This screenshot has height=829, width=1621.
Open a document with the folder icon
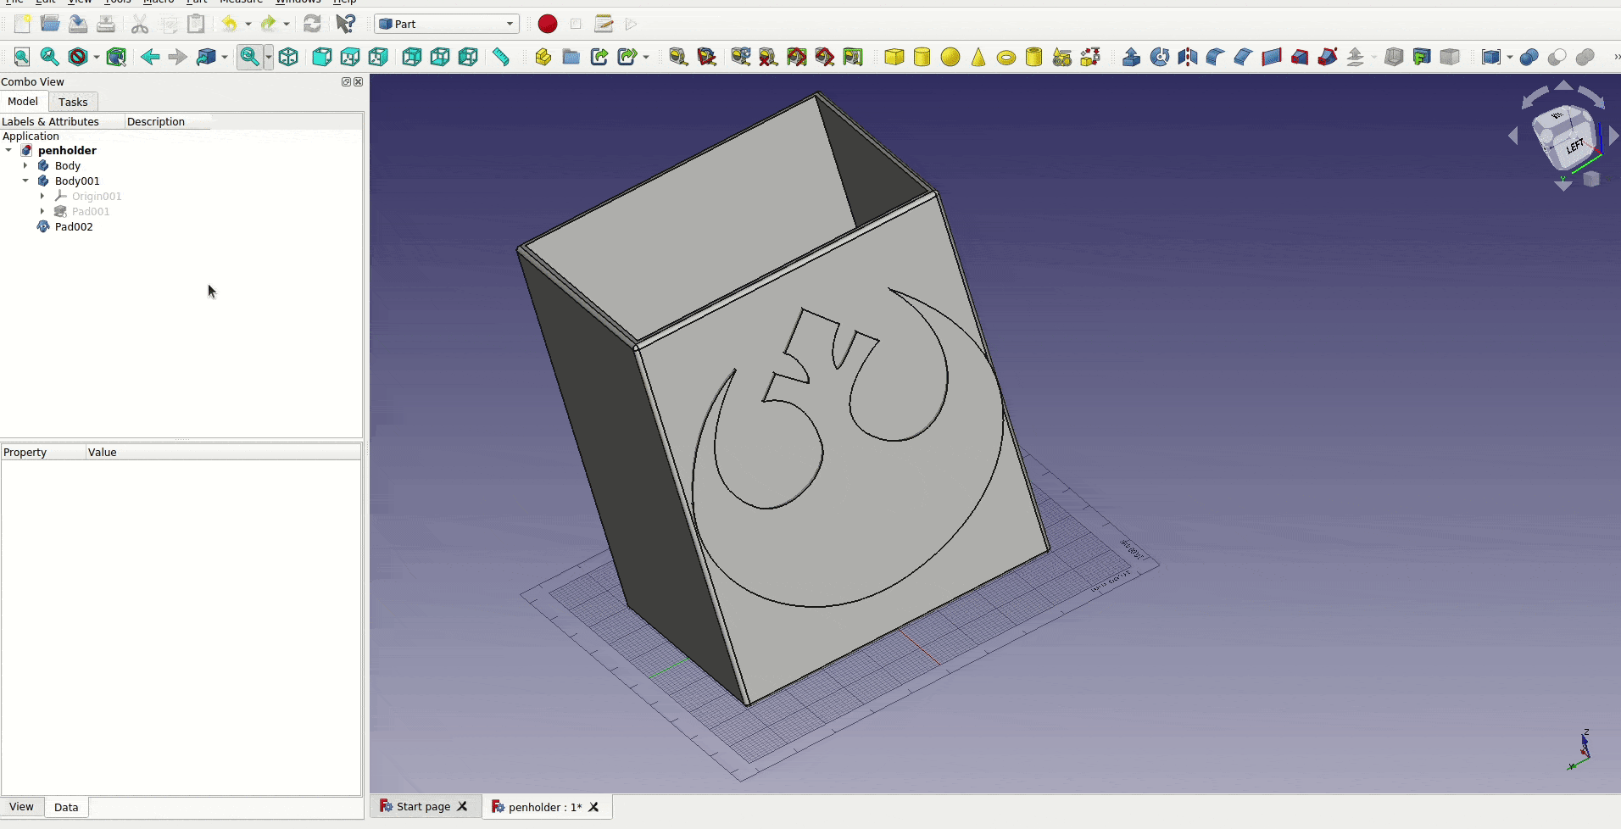(x=50, y=24)
